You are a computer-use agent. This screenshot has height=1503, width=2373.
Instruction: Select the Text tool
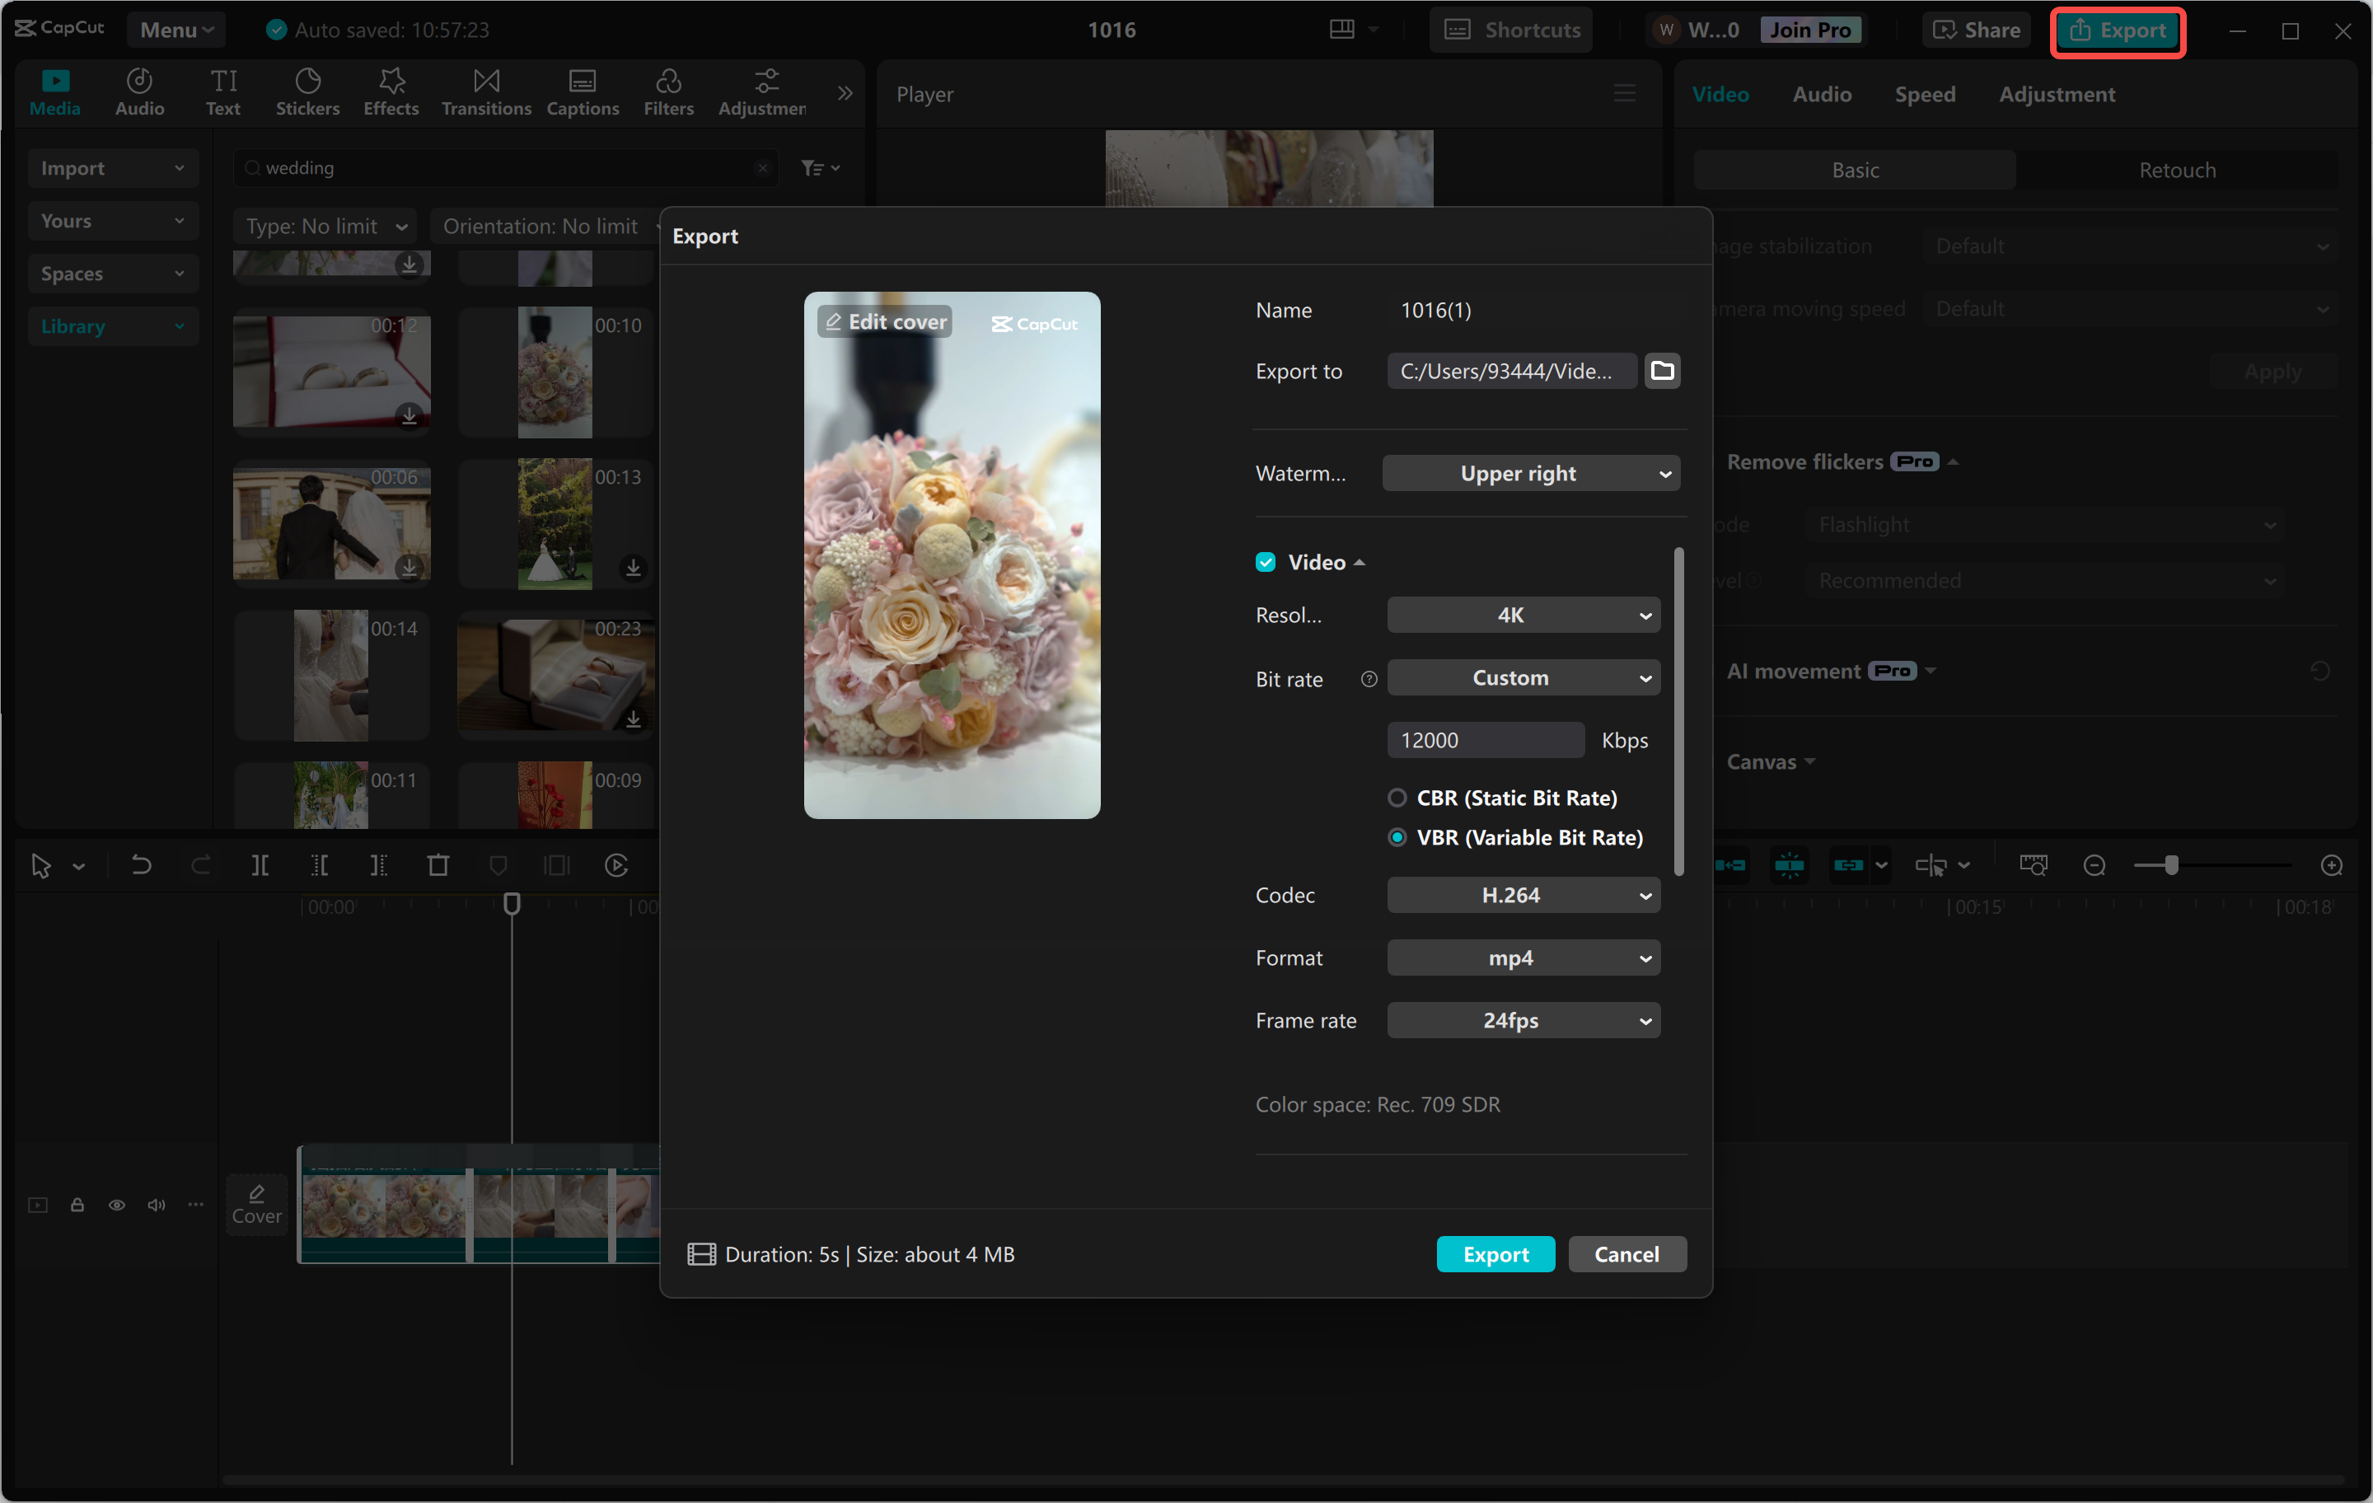222,91
